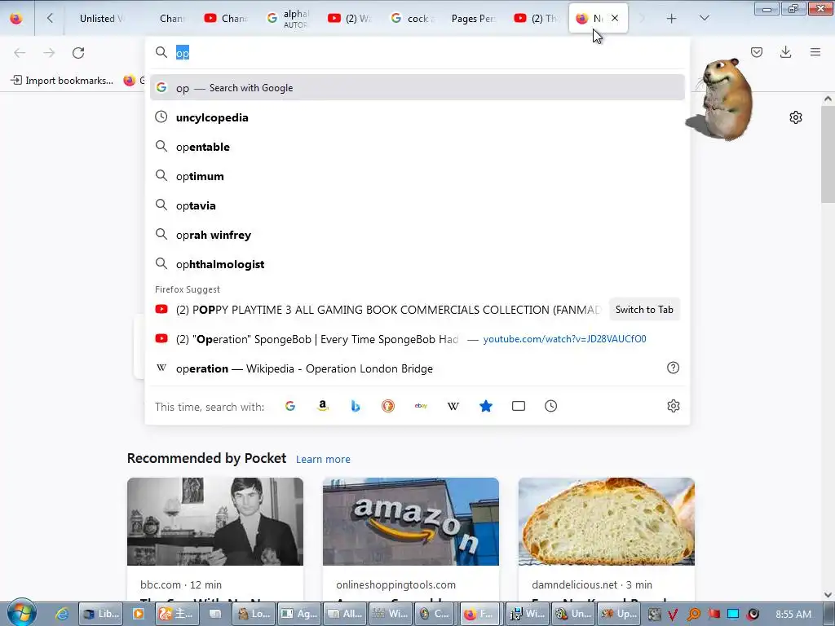Open the magnifier icon in system tray
Screen dimensions: 835x626
coord(694,615)
